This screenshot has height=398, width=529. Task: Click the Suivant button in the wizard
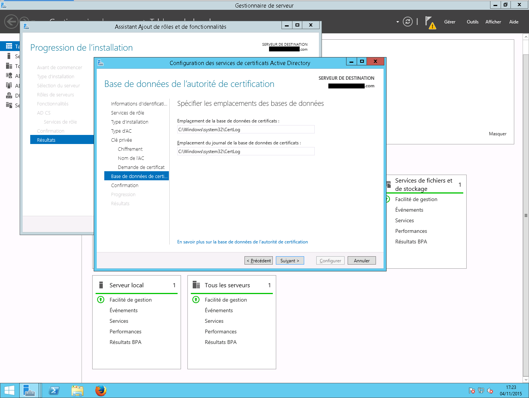(x=290, y=260)
